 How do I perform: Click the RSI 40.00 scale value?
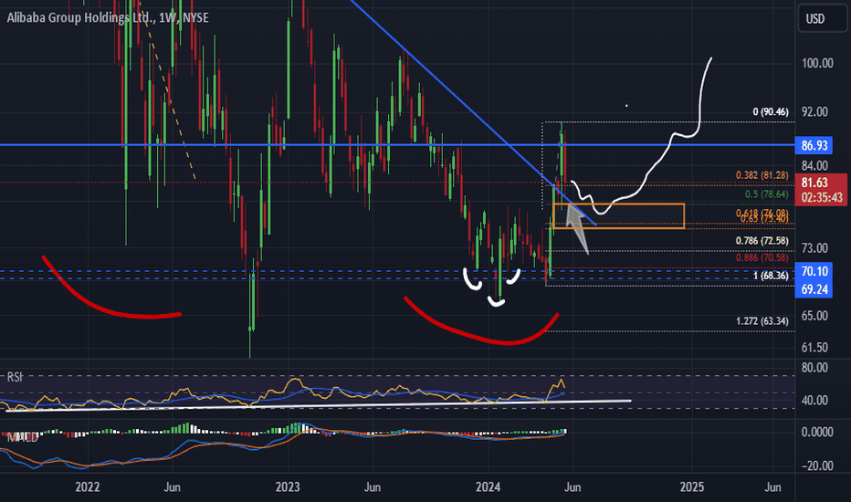814,401
